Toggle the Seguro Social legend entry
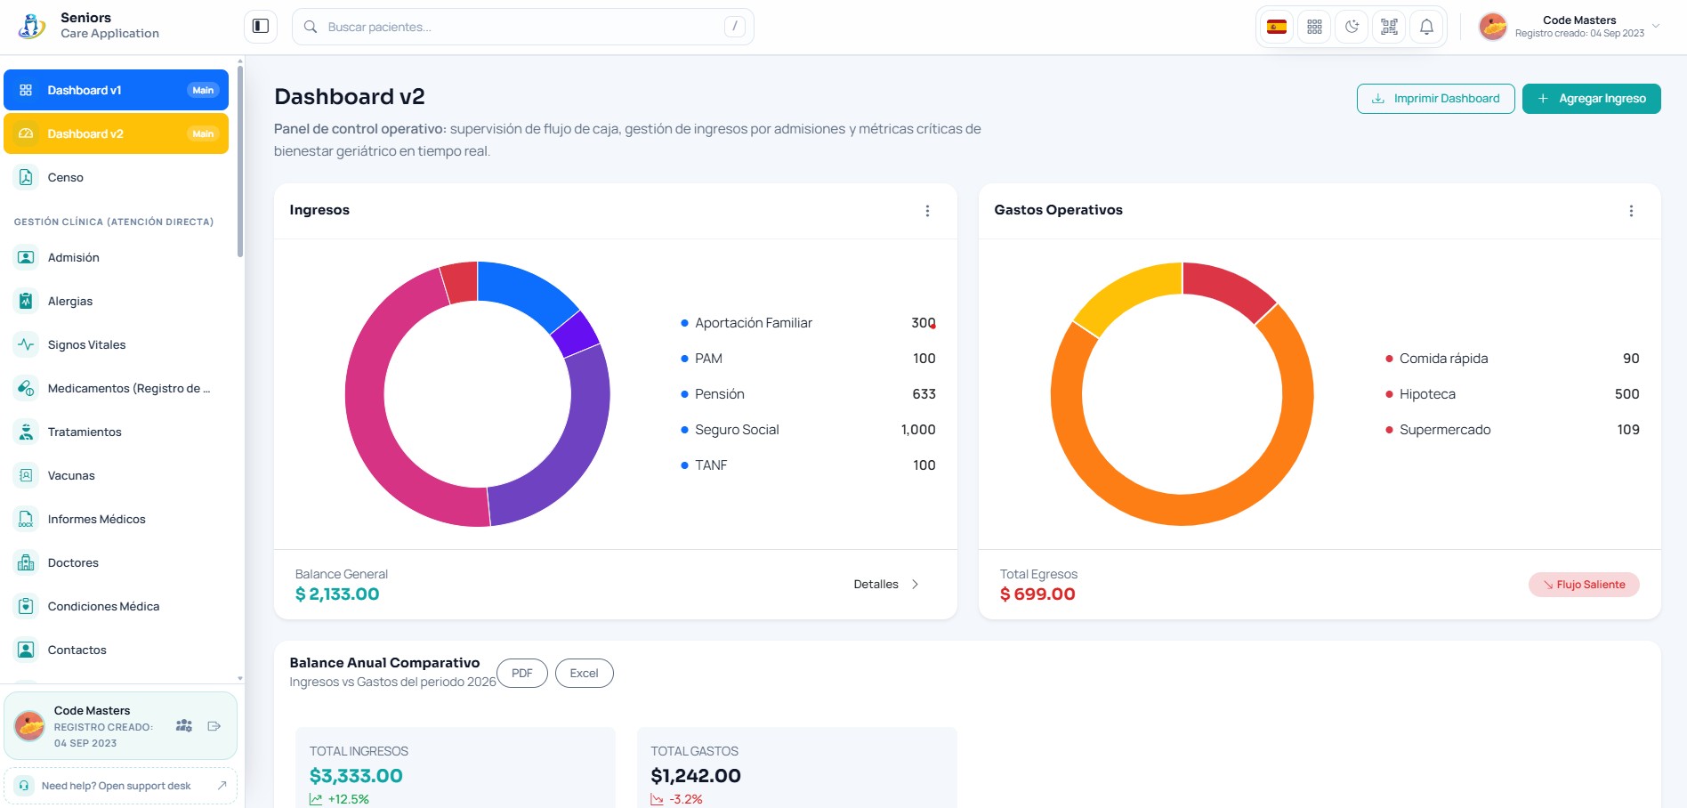The image size is (1687, 808). pyautogui.click(x=737, y=430)
